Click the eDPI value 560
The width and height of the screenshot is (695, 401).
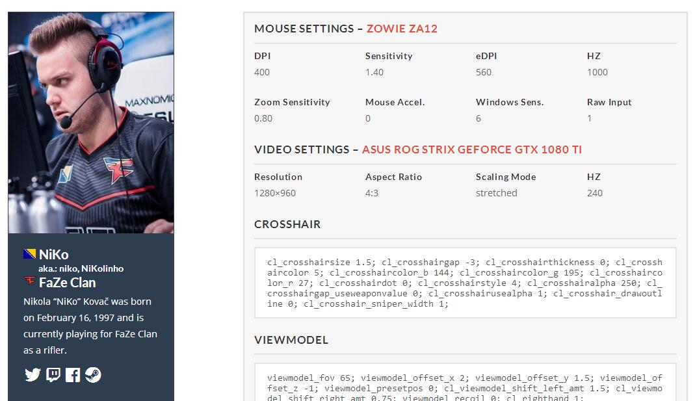tap(483, 72)
